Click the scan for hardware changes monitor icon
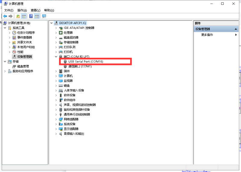 (x=44, y=16)
